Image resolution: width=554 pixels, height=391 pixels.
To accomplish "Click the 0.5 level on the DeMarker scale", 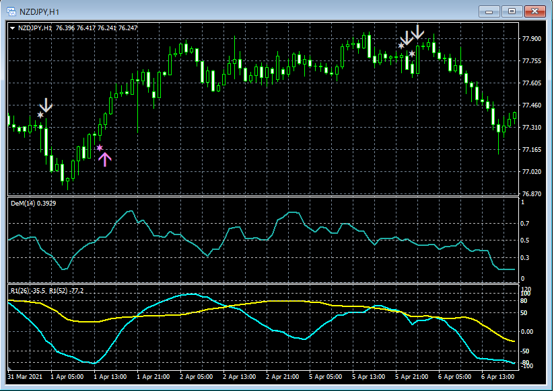I will (526, 241).
